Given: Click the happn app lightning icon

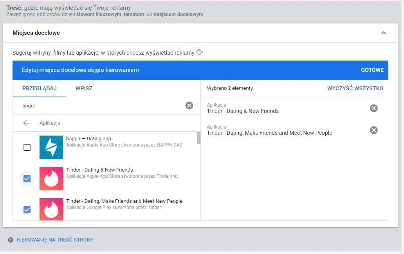Looking at the screenshot, I should 51,147.
